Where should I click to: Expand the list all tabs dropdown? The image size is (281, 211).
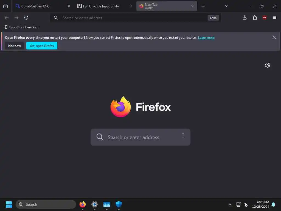pyautogui.click(x=226, y=6)
